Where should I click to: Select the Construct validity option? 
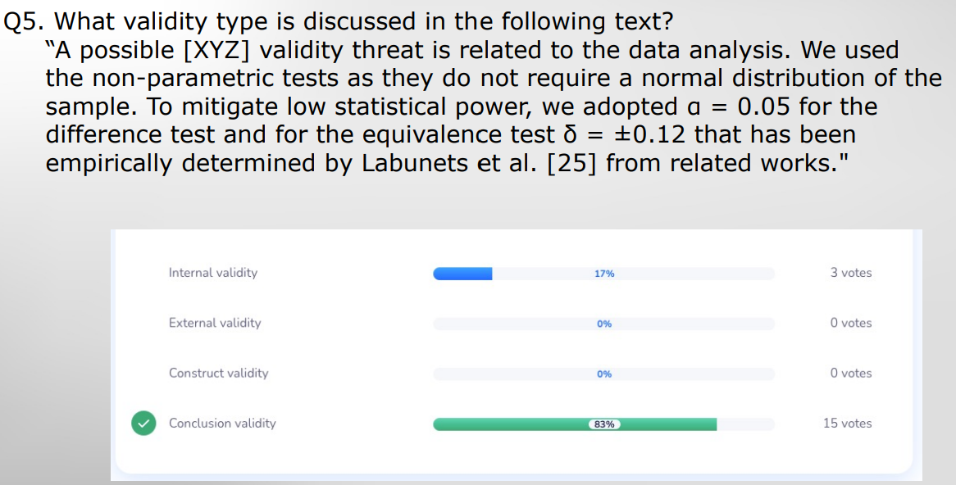(x=219, y=373)
